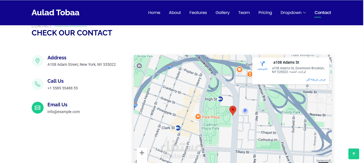Click the orange coffee cup map icon
This screenshot has height=163, width=364.
point(239,70)
